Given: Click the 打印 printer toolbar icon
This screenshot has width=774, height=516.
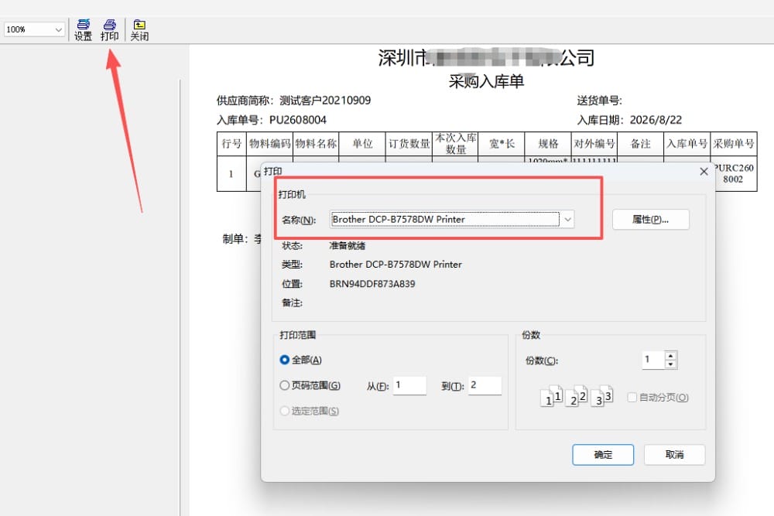Looking at the screenshot, I should 110,29.
